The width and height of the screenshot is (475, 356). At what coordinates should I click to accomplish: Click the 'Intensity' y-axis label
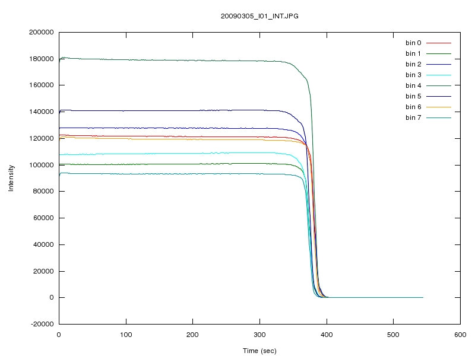tap(11, 178)
